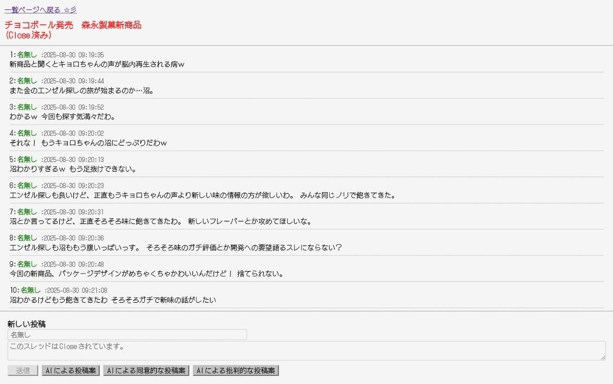Click timestamp 2025-08-30 09:20:48
The width and height of the screenshot is (613, 384).
[x=74, y=264]
